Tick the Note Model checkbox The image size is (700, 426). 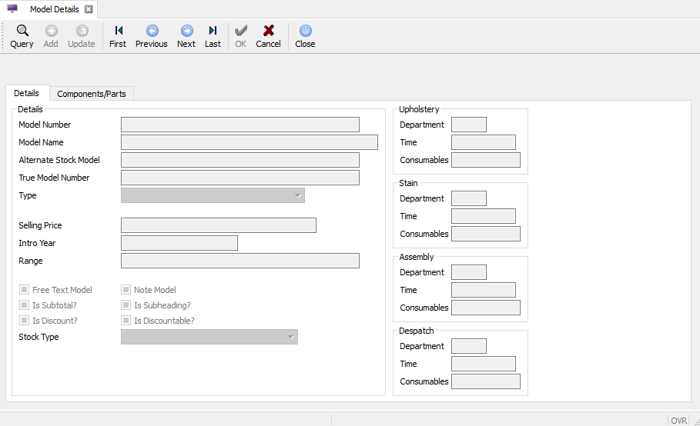(x=126, y=290)
